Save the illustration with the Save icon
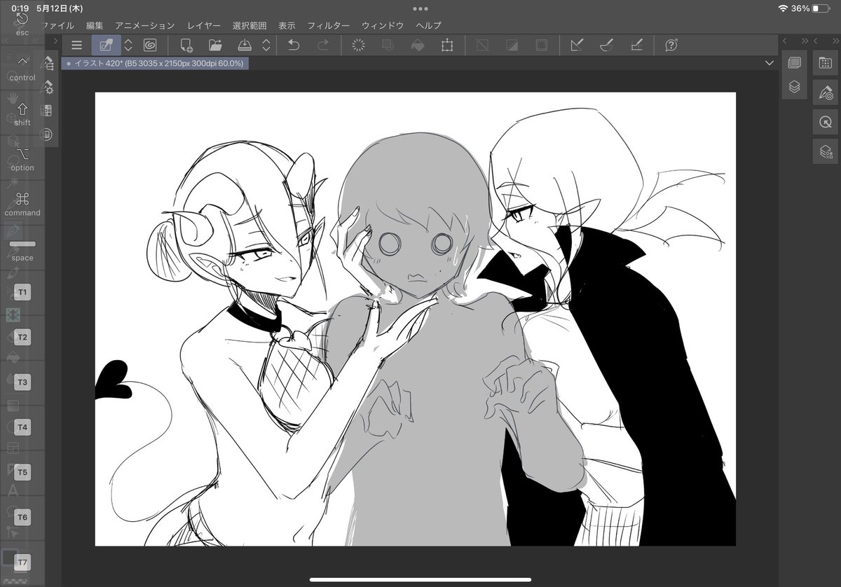Viewport: 841px width, 587px height. click(x=245, y=46)
